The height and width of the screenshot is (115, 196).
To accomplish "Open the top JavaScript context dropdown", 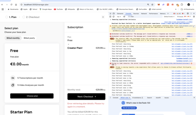I will tap(119, 17).
